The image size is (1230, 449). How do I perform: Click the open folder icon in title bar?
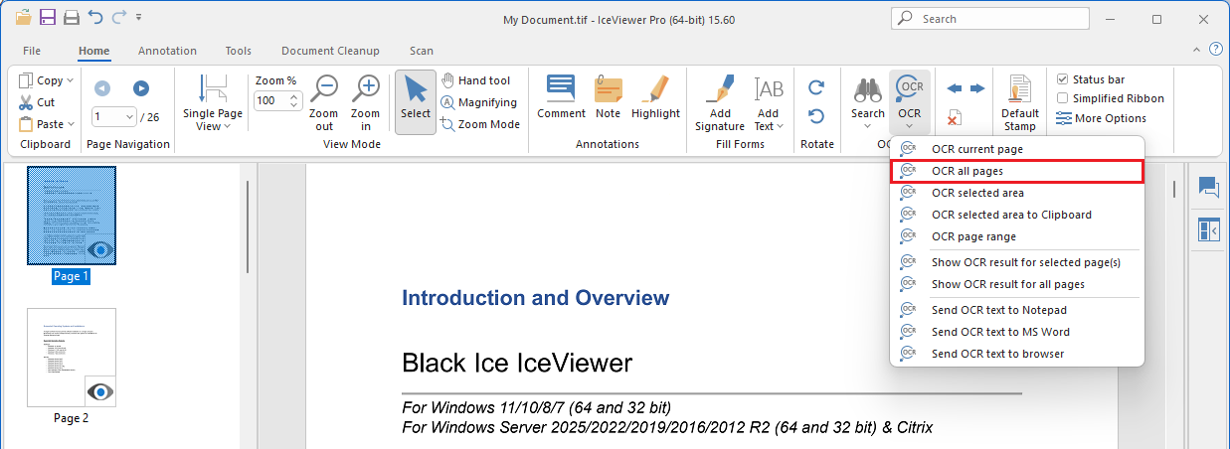23,17
